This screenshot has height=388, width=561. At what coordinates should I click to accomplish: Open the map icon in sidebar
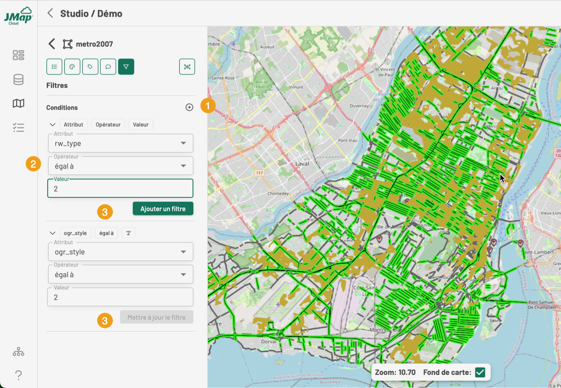pyautogui.click(x=18, y=103)
